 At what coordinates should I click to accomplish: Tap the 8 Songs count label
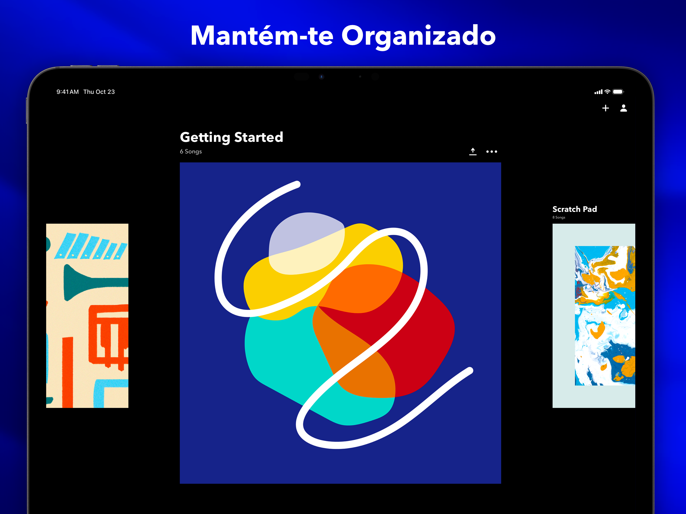tap(558, 217)
